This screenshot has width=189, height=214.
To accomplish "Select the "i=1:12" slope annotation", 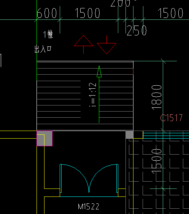I will pyautogui.click(x=93, y=95).
